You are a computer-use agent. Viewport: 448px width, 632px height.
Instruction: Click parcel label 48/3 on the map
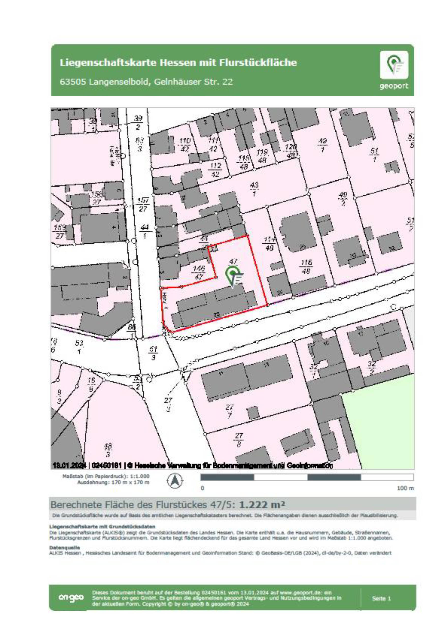(108, 450)
